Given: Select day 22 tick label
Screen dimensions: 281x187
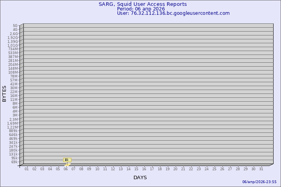Looking at the screenshot, I should pos(191,169).
